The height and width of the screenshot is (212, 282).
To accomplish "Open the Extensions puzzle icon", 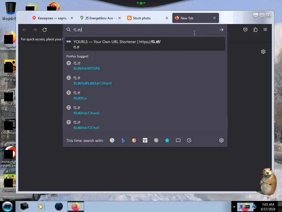I will (x=255, y=30).
